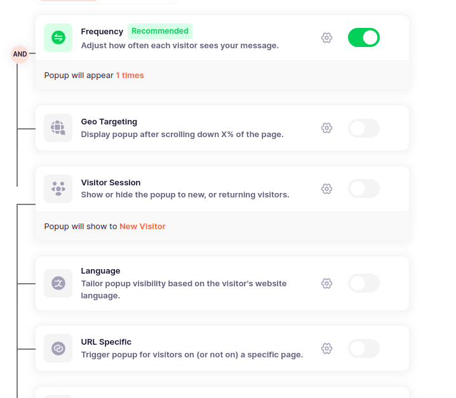Click the AND condition badge
The height and width of the screenshot is (398, 456).
point(20,55)
